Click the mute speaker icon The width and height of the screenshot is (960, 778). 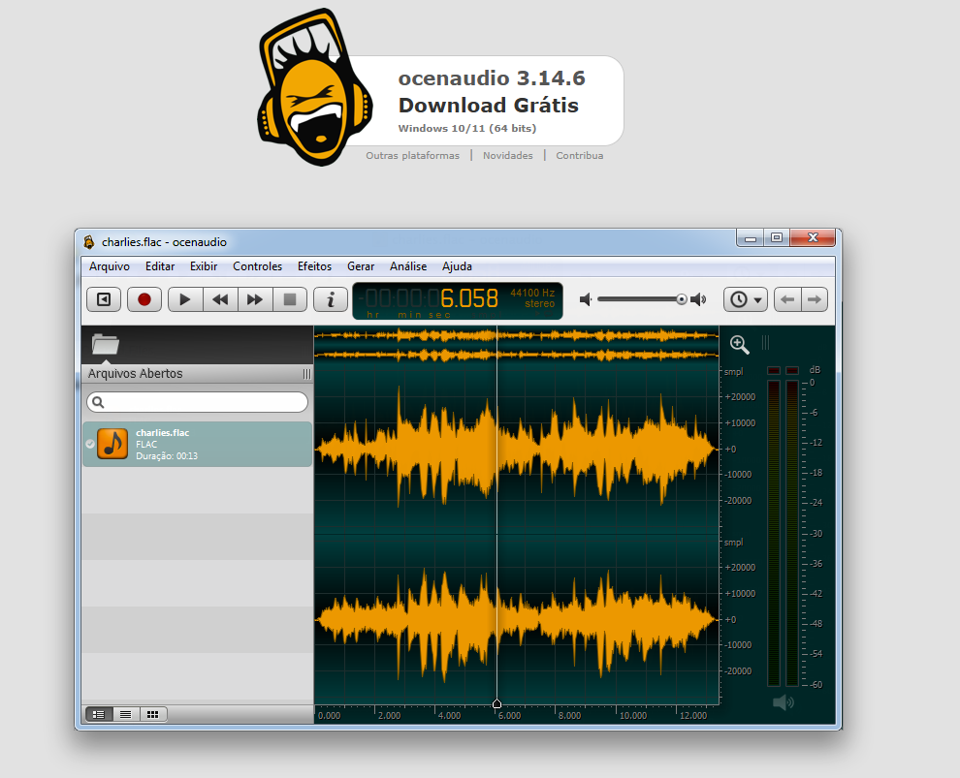point(586,299)
